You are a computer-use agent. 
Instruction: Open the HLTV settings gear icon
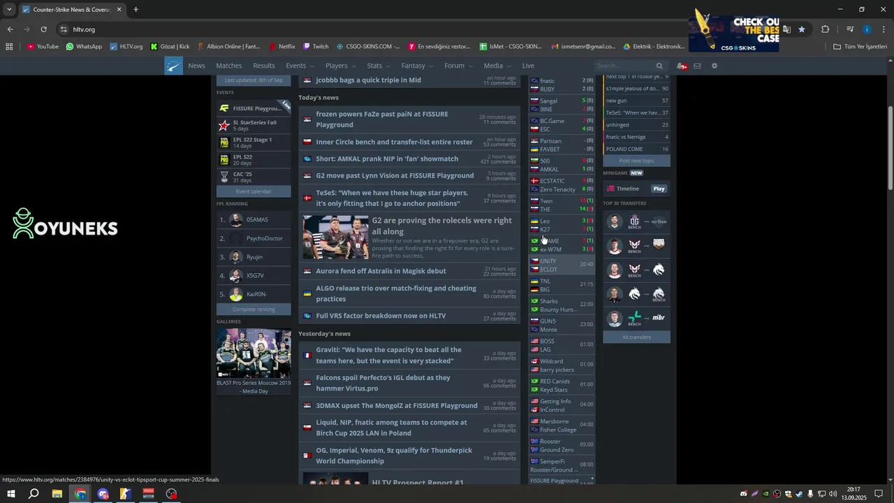714,66
